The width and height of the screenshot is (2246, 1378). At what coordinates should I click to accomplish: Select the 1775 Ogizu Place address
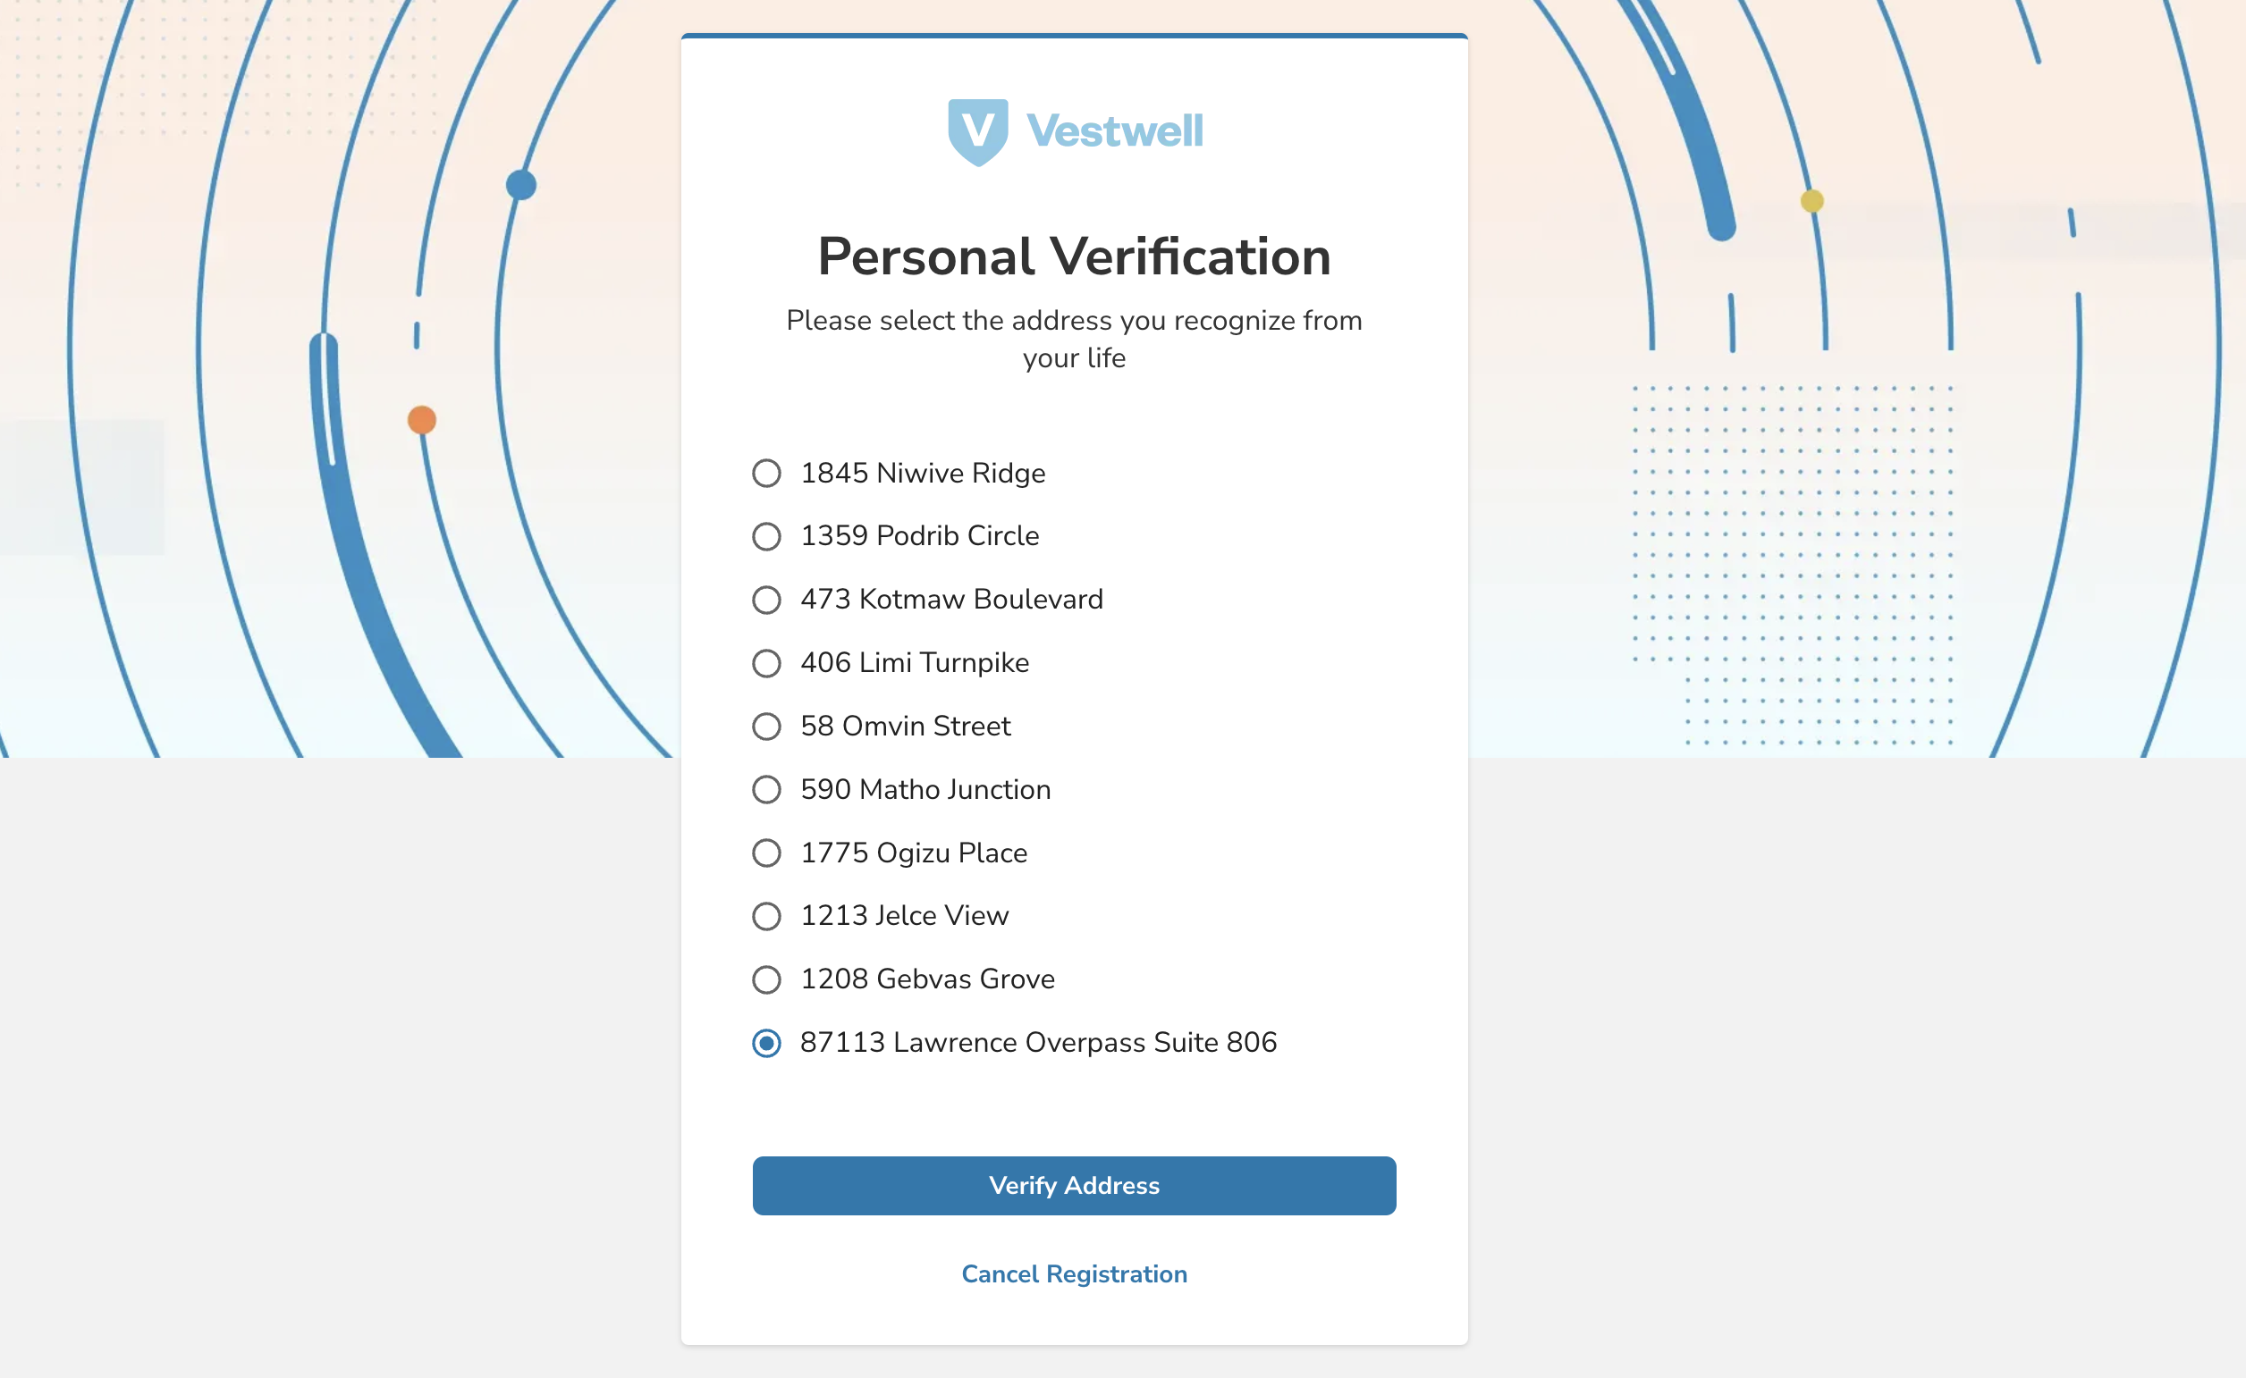click(766, 853)
